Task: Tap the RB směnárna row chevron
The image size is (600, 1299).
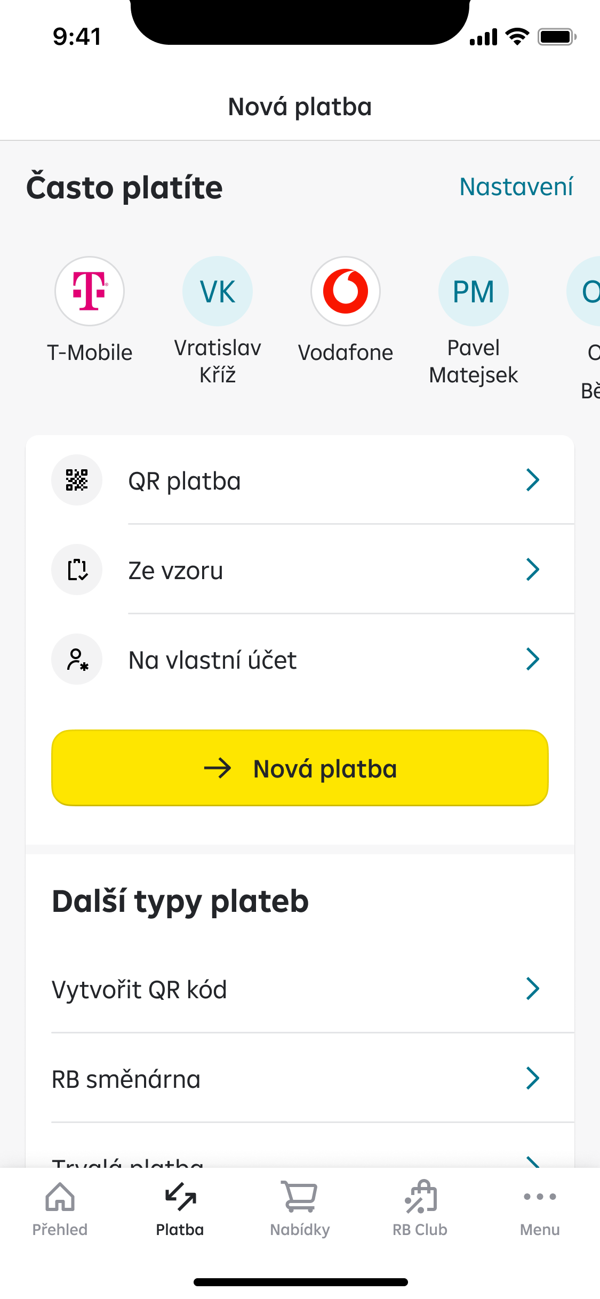Action: point(532,1078)
